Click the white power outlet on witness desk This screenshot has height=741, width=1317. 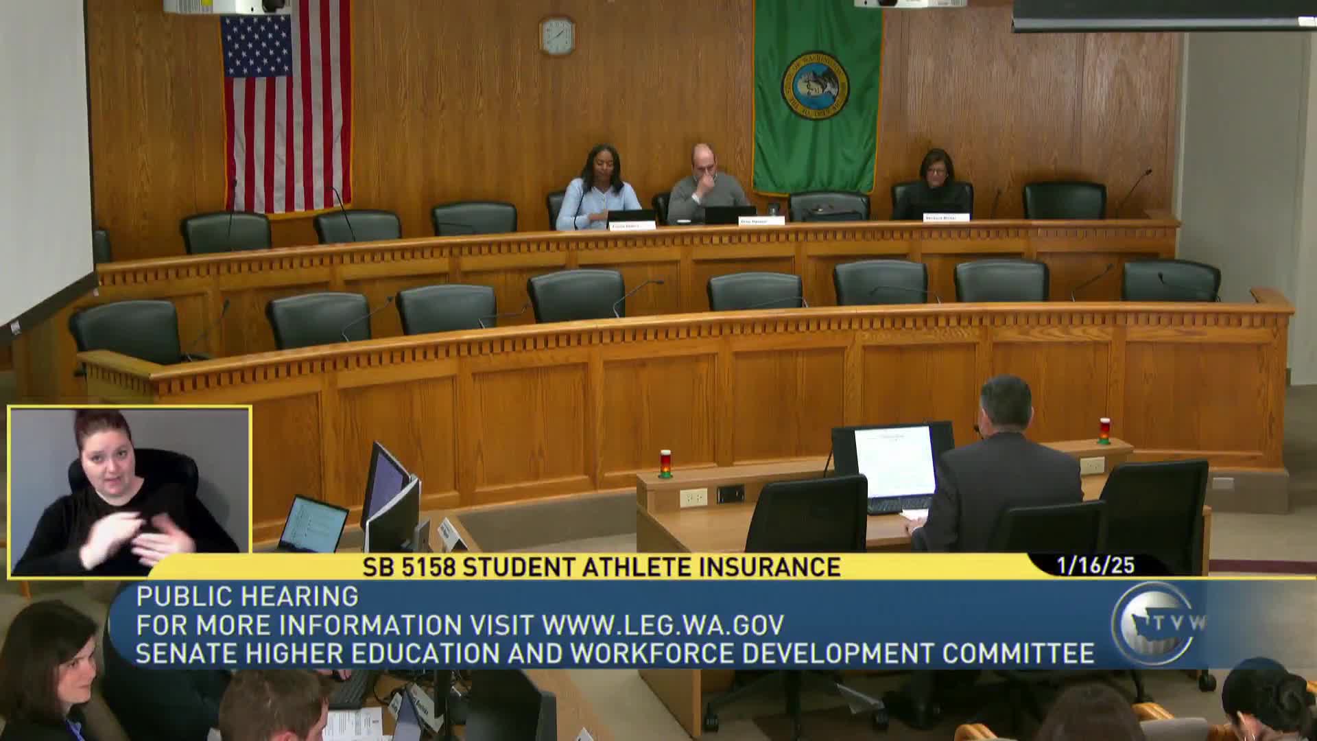[x=693, y=497]
